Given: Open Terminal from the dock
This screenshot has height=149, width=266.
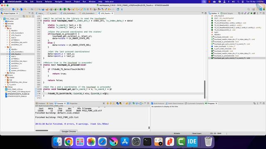Looking at the screenshot, I should [x=147, y=142].
